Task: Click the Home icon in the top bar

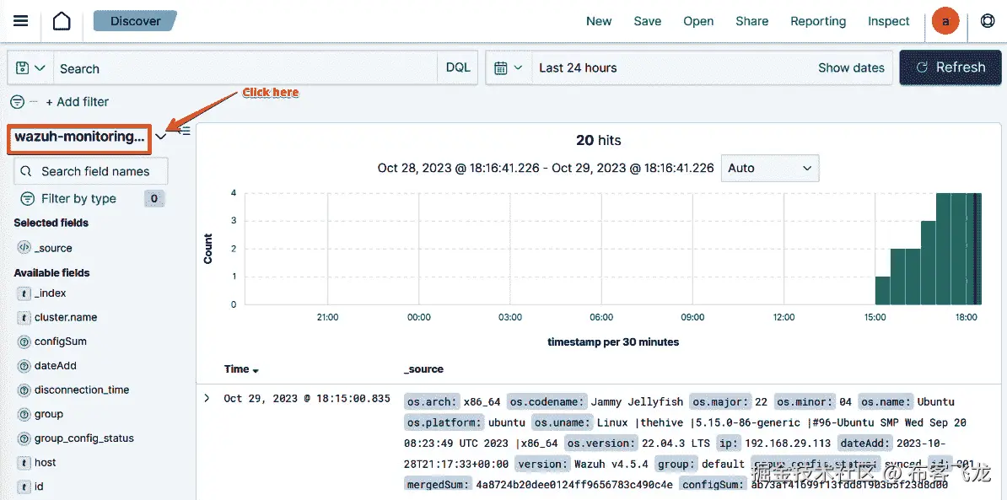Action: (61, 20)
